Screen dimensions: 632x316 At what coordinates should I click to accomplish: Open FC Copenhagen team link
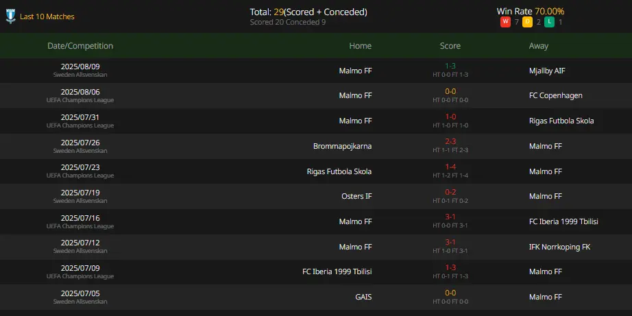point(555,95)
